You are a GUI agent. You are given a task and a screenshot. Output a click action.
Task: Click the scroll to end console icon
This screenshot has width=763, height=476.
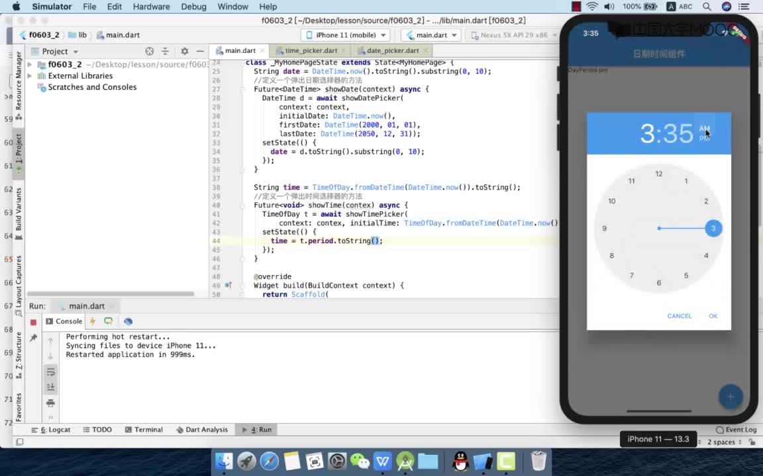click(50, 387)
